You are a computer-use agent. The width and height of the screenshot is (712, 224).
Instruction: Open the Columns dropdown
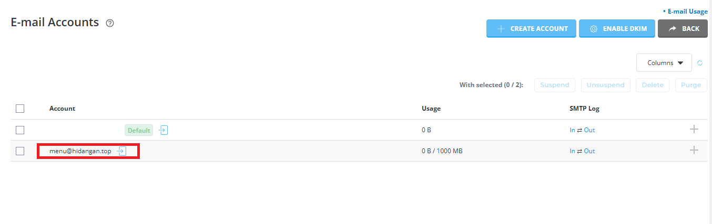click(x=664, y=63)
